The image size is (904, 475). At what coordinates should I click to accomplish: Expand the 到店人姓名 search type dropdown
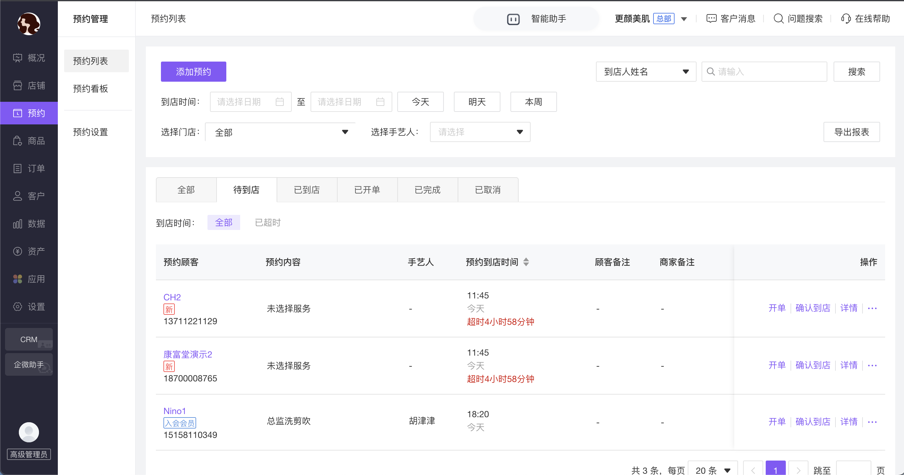pyautogui.click(x=646, y=72)
